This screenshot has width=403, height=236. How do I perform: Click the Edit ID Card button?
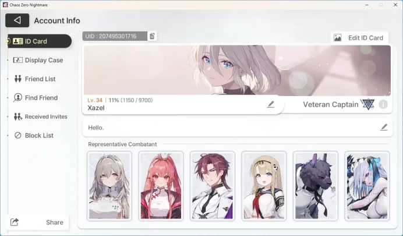pos(359,38)
